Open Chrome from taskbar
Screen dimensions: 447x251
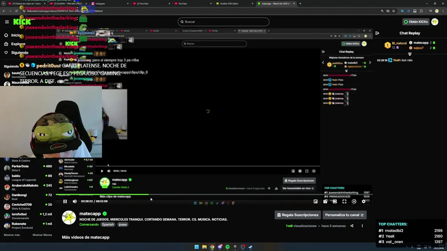212,247
